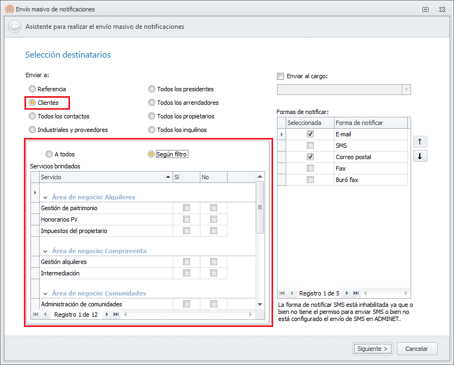Toggle the Correo postal checkbox

310,157
